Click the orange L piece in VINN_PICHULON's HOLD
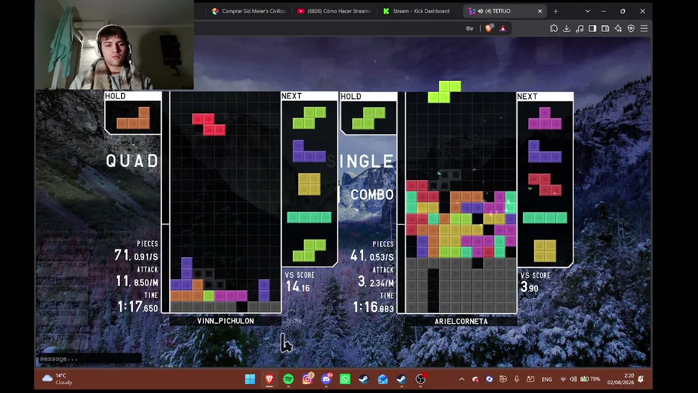Screen dimensions: 698x393 133,118
